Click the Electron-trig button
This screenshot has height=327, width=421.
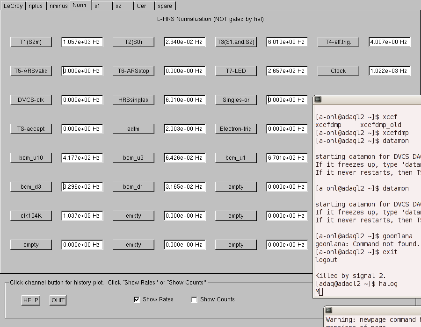pos(236,129)
